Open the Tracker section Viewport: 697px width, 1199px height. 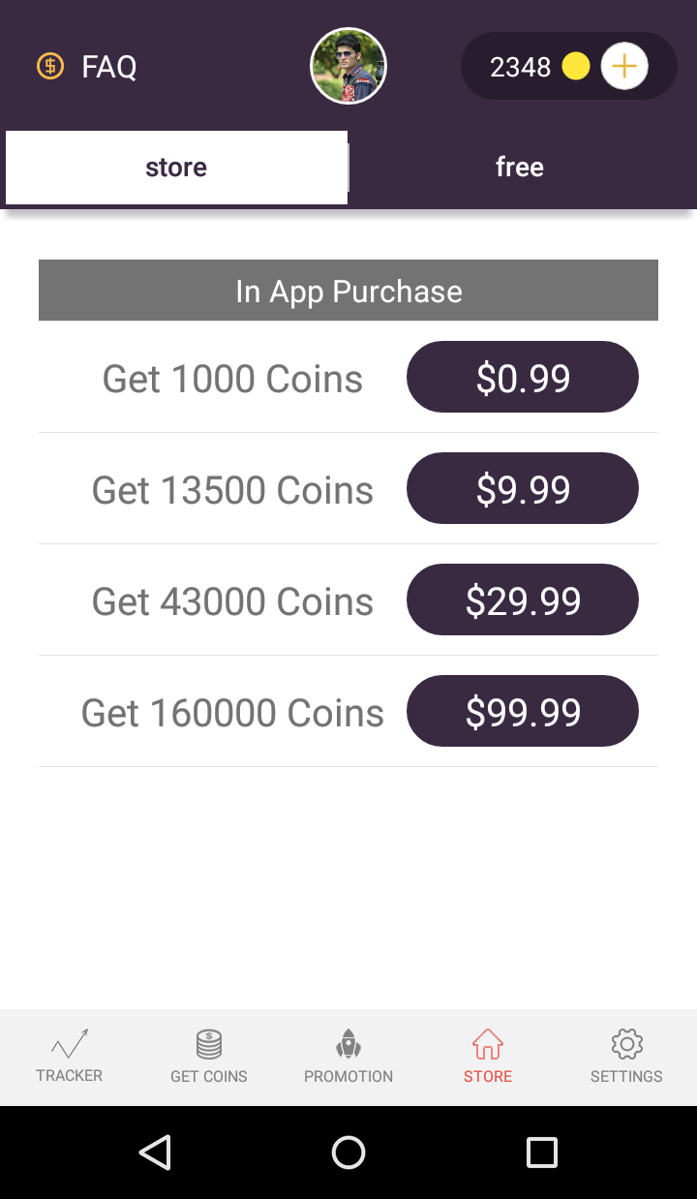pos(70,1057)
